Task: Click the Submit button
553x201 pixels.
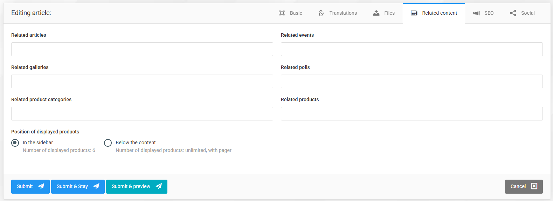Action: click(x=30, y=187)
